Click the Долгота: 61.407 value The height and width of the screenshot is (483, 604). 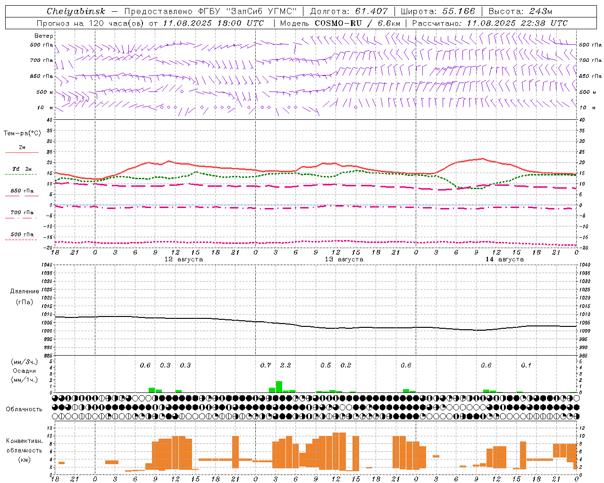[349, 11]
